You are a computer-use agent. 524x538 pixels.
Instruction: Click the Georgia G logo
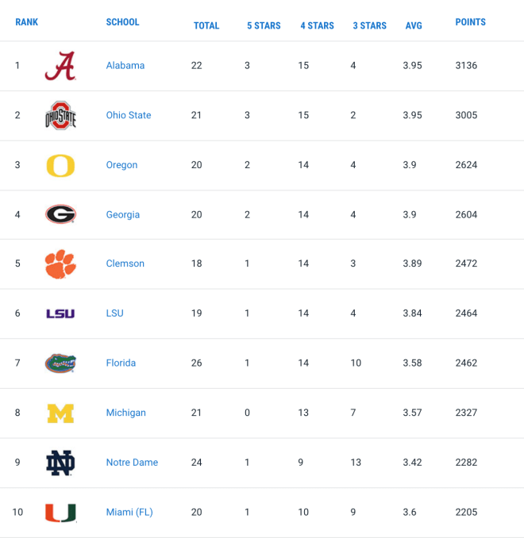point(60,214)
